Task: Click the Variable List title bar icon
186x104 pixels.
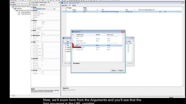Action: [x=73, y=32]
